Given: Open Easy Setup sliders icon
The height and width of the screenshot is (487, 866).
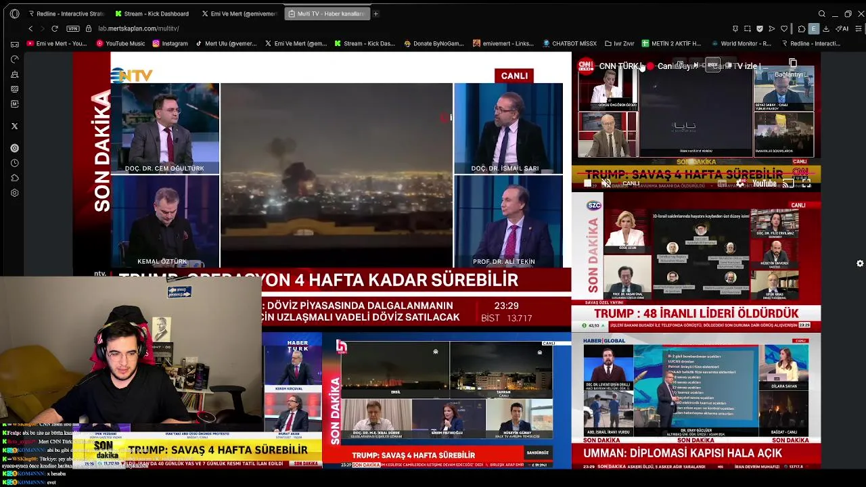Looking at the screenshot, I should tap(859, 28).
